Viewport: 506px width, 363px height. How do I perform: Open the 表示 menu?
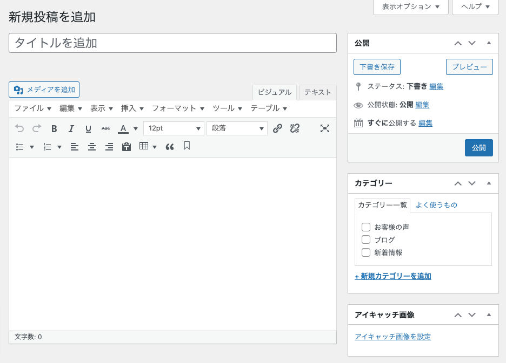tap(101, 108)
